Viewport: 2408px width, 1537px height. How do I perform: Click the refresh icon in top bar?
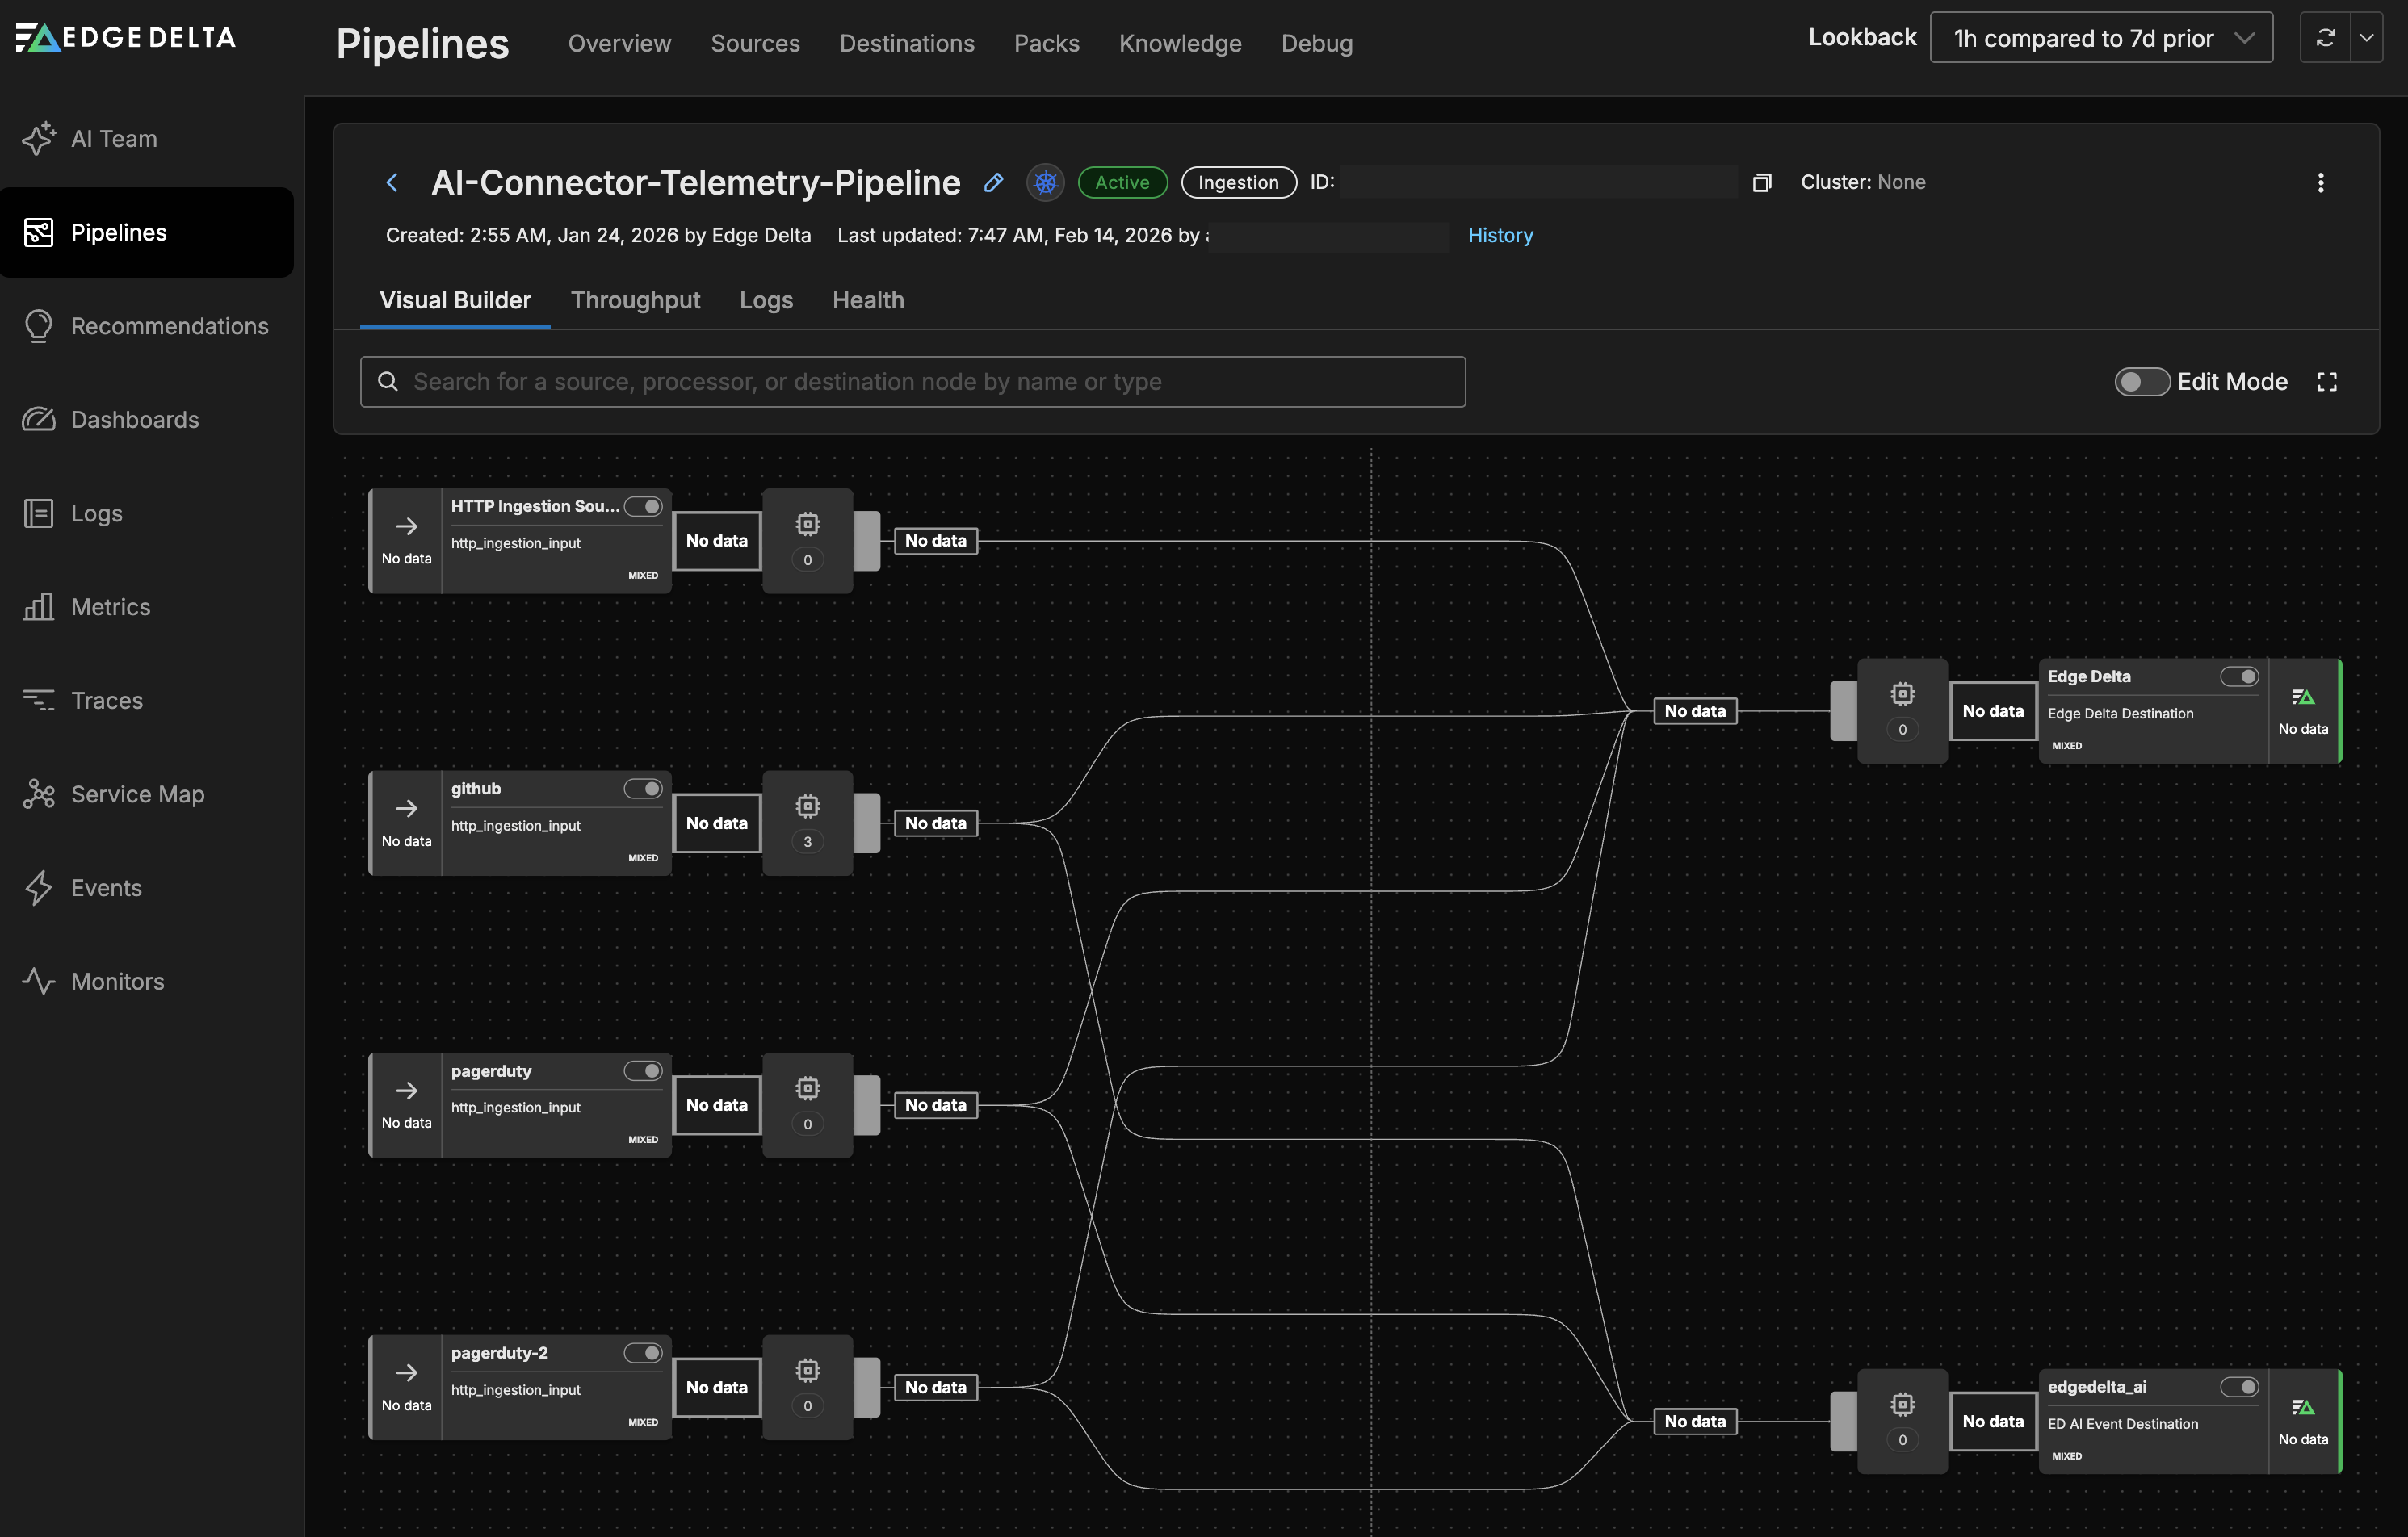[2325, 38]
